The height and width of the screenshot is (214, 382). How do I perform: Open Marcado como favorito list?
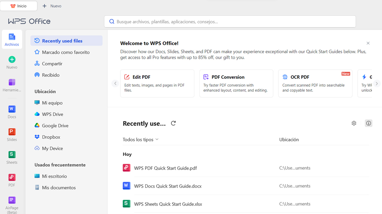(66, 52)
